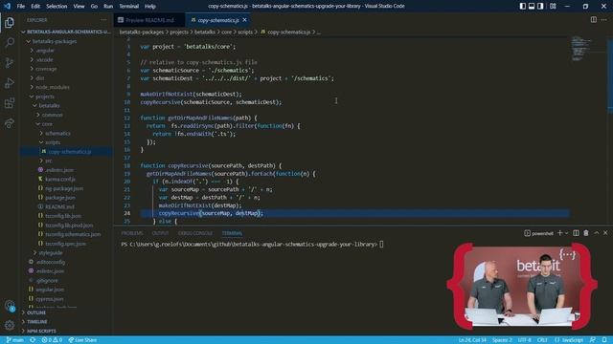
Task: Switch to the PROBLEMS panel tab
Action: 132,233
